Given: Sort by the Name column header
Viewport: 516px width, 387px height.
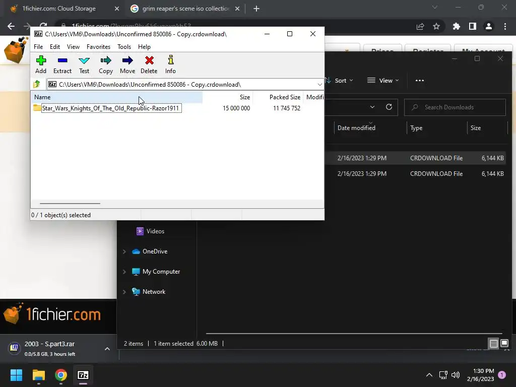Looking at the screenshot, I should pyautogui.click(x=117, y=97).
